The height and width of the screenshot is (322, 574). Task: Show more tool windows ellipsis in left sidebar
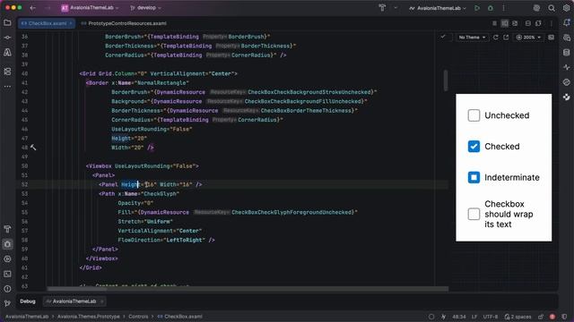(7, 87)
